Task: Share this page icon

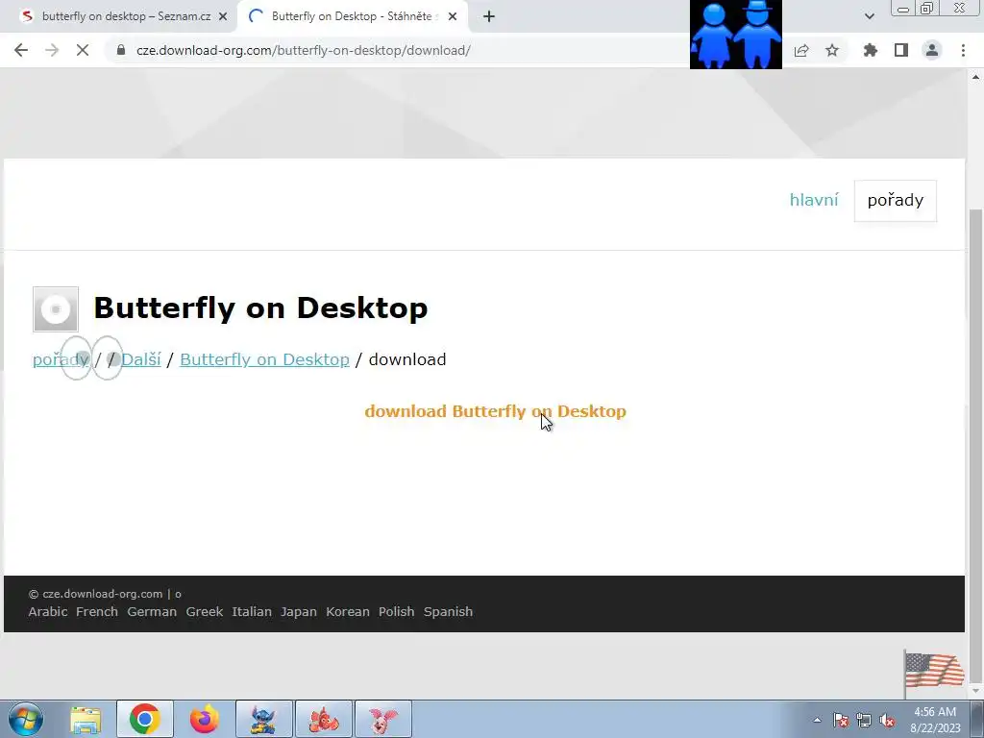Action: click(801, 50)
